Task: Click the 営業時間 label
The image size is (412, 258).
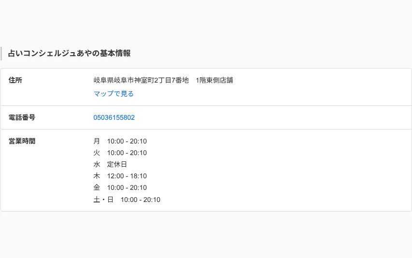Action: click(22, 141)
